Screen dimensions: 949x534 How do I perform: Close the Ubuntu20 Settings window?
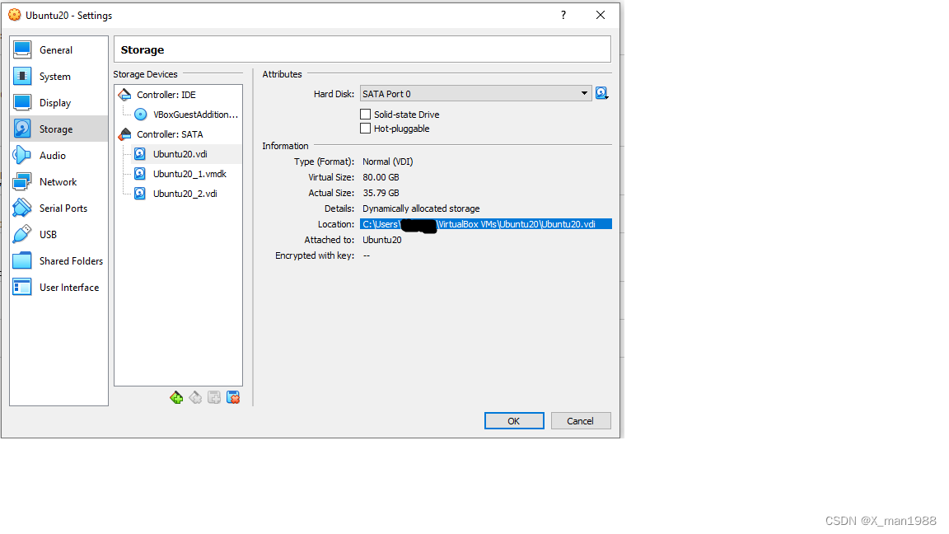(x=601, y=15)
